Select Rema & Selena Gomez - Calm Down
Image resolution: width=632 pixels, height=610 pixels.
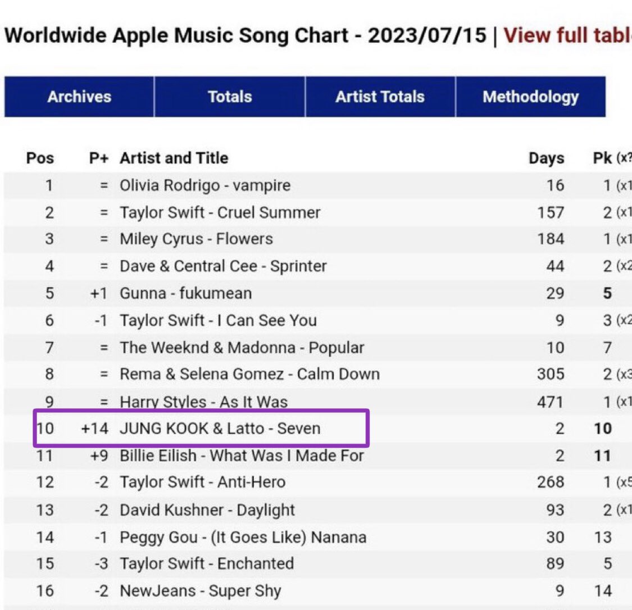pyautogui.click(x=249, y=374)
